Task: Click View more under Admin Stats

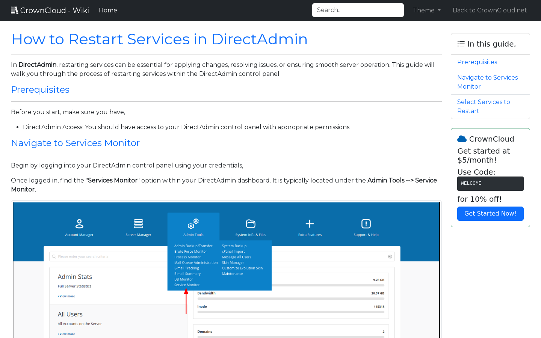Action: point(66,296)
